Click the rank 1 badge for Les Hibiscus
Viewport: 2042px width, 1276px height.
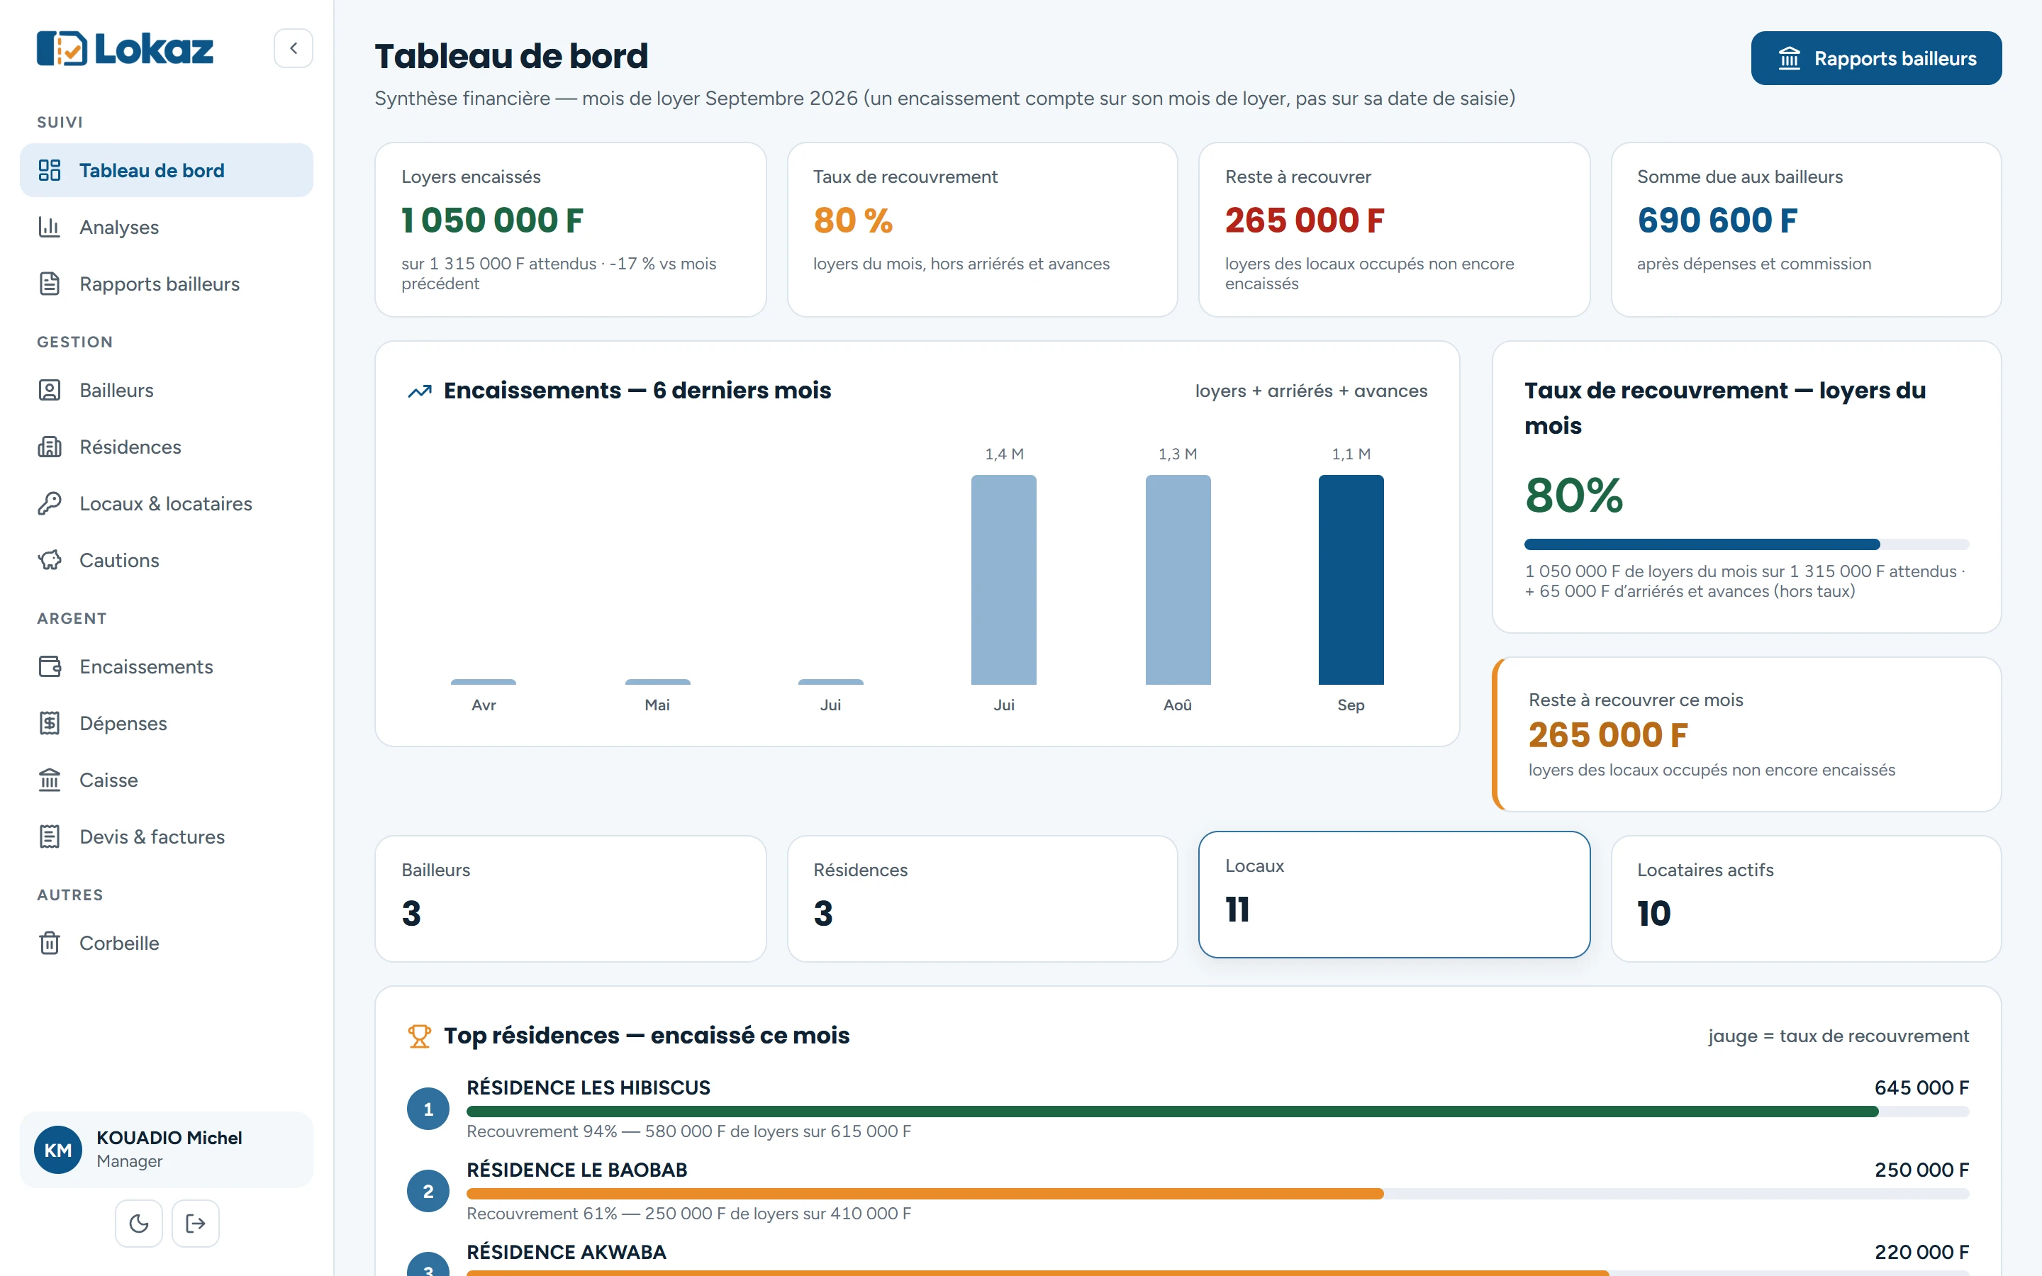pyautogui.click(x=429, y=1109)
